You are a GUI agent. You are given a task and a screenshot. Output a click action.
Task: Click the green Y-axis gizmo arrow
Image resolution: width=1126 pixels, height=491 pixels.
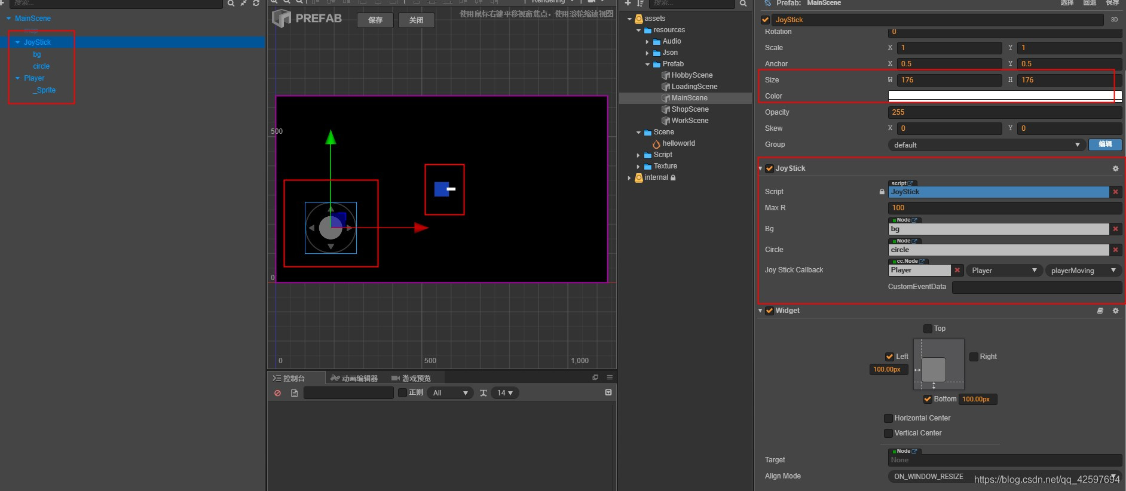point(331,137)
